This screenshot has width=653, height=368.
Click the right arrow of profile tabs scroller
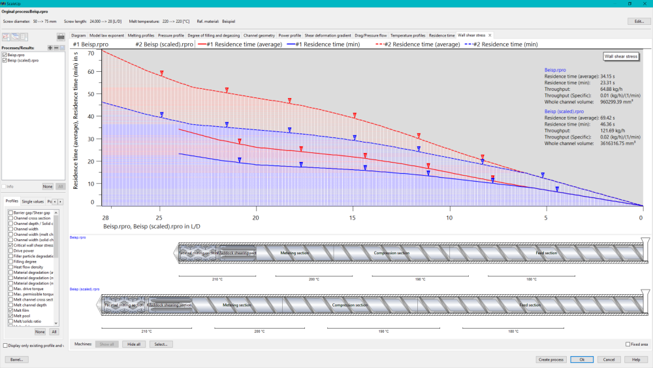[x=60, y=202]
